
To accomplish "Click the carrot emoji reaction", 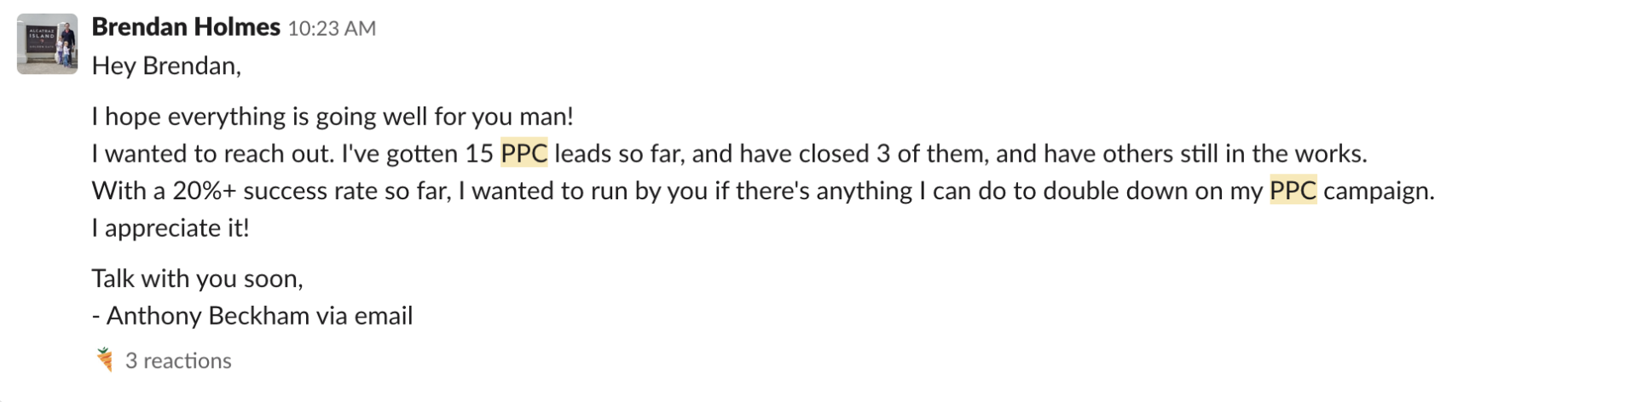I will (x=105, y=360).
